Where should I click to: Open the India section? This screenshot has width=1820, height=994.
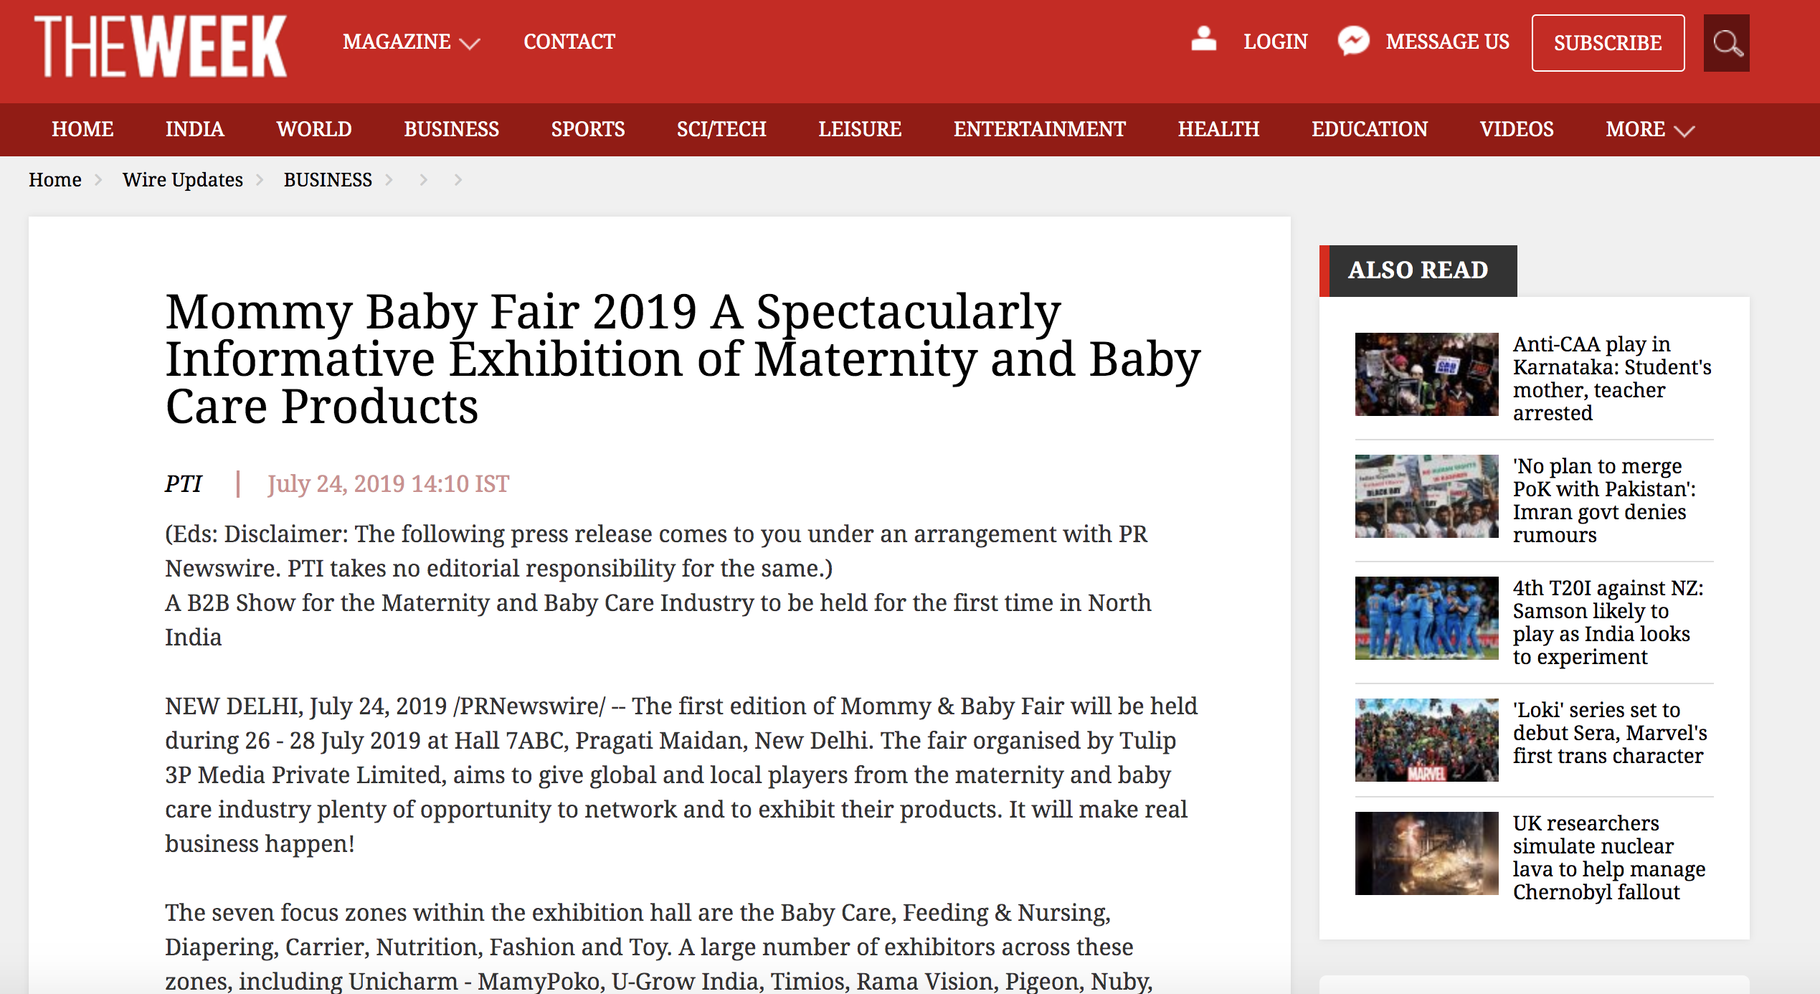pos(195,129)
